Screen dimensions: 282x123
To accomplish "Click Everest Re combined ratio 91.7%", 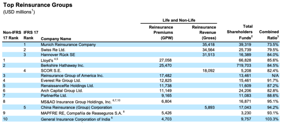I will (273, 81).
